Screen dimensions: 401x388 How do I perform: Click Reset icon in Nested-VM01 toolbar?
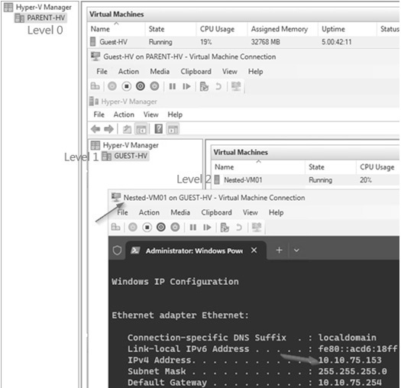point(207,227)
